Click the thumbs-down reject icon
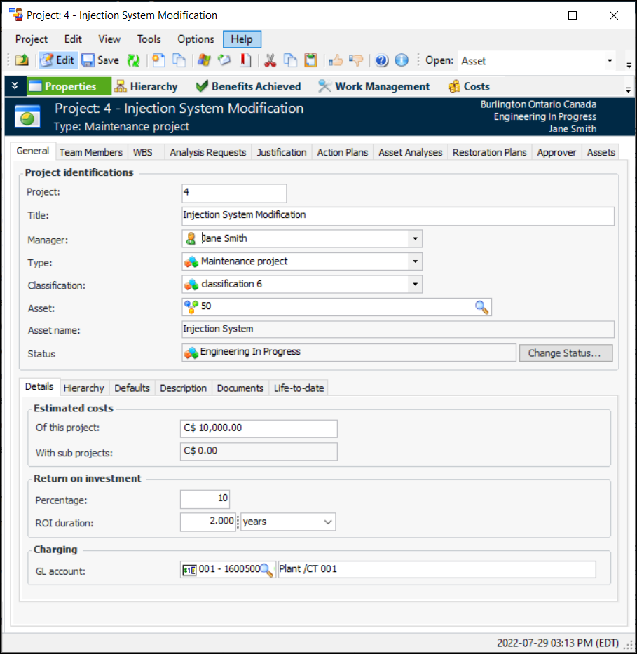The height and width of the screenshot is (654, 637). point(356,61)
